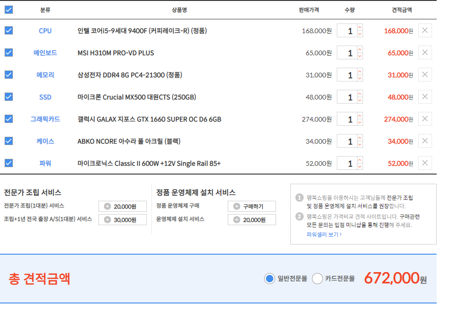
Task: Decrease SSD quantity with the down arrow
Action: coord(360,100)
